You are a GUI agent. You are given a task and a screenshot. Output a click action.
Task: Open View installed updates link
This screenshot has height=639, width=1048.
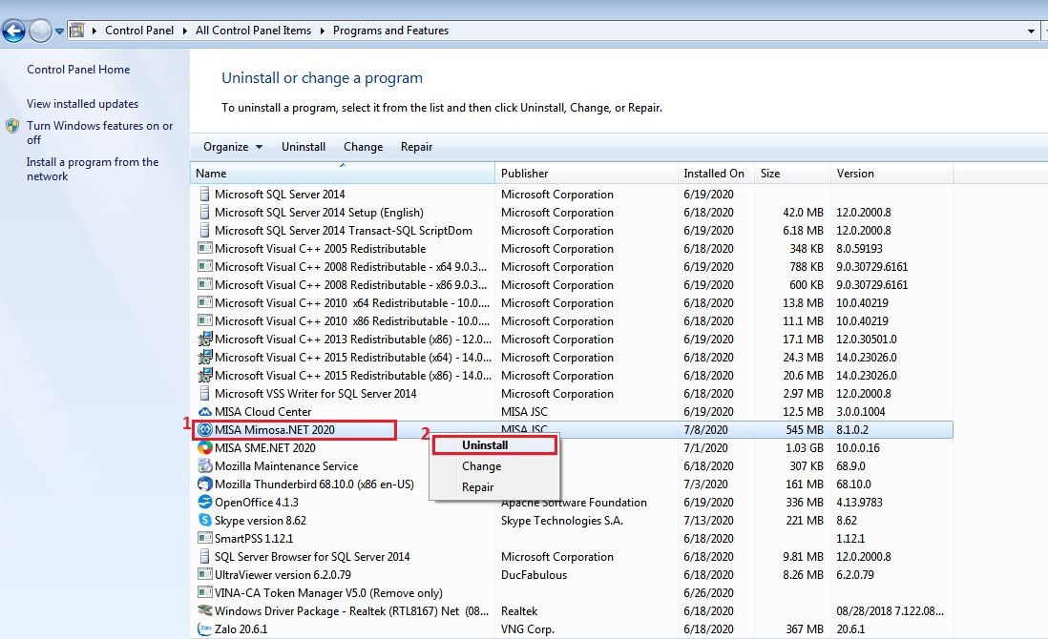[x=82, y=104]
